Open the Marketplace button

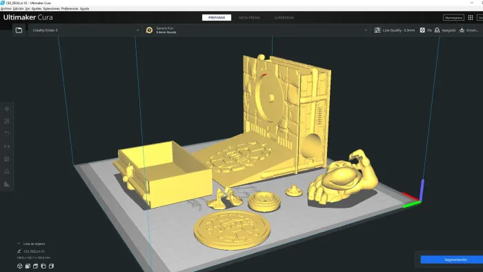pyautogui.click(x=453, y=17)
